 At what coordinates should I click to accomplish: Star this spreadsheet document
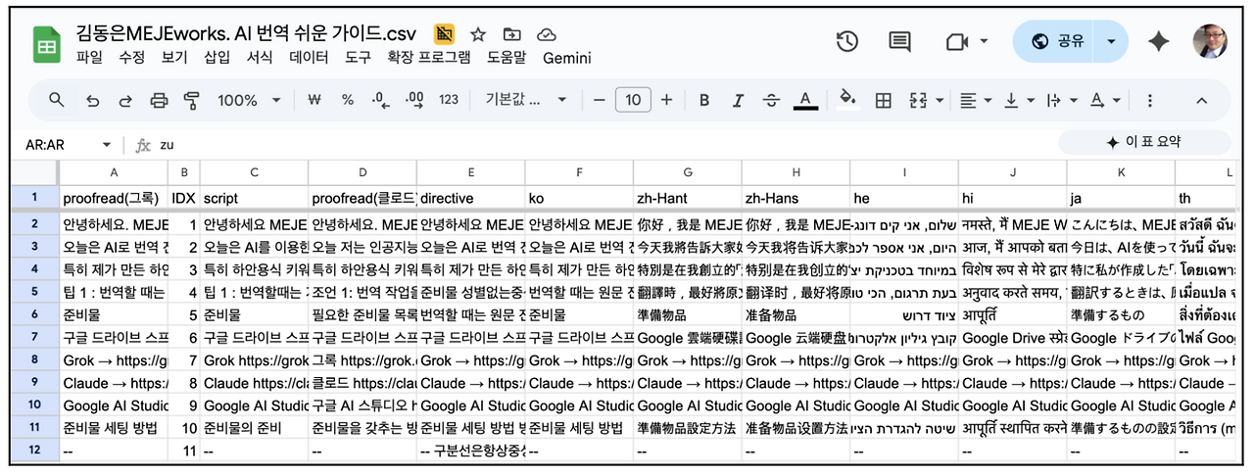point(478,33)
